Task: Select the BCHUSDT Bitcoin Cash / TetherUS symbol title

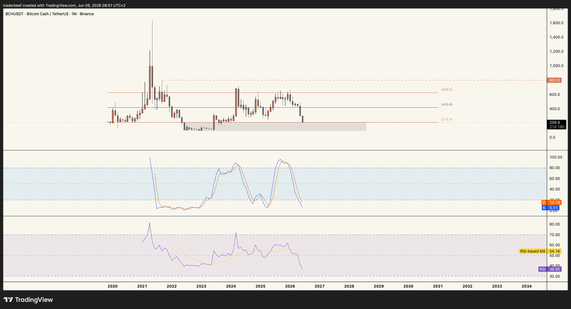Action: click(x=49, y=14)
